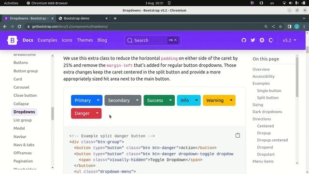The width and height of the screenshot is (309, 174).
Task: Open the zoom magnifier icon in address bar
Action: (x=266, y=27)
